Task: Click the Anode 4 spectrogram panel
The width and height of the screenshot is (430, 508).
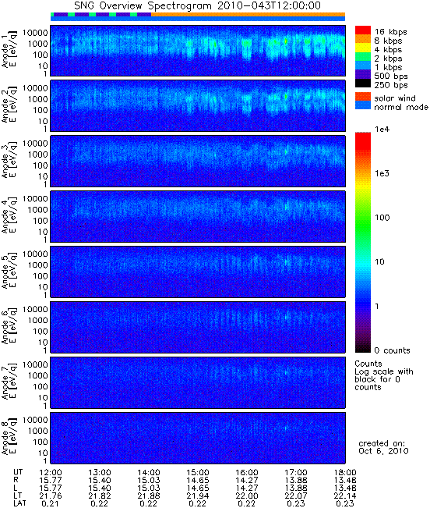Action: (x=198, y=216)
